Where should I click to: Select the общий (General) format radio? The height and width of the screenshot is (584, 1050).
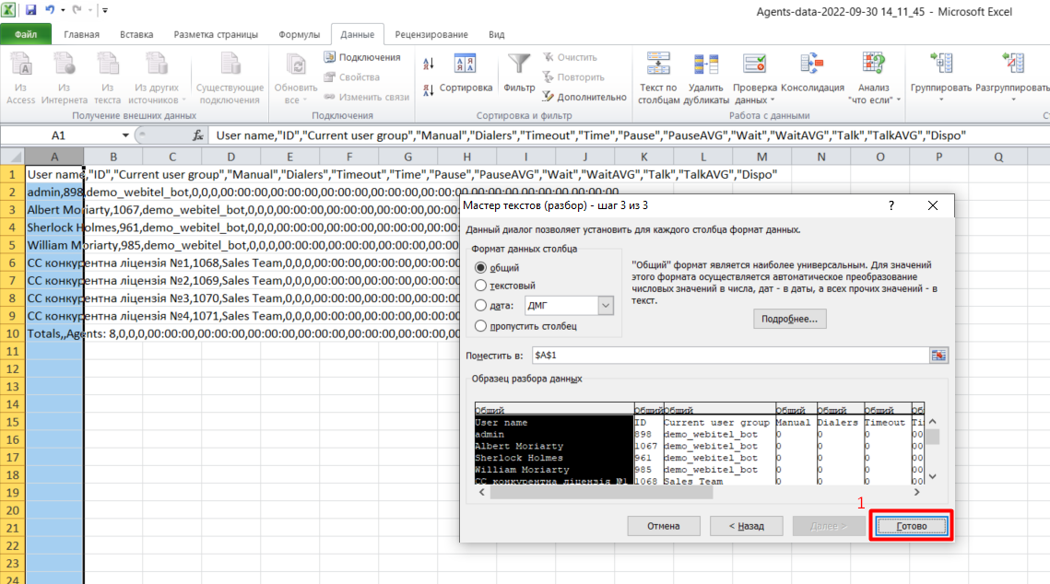click(x=481, y=267)
